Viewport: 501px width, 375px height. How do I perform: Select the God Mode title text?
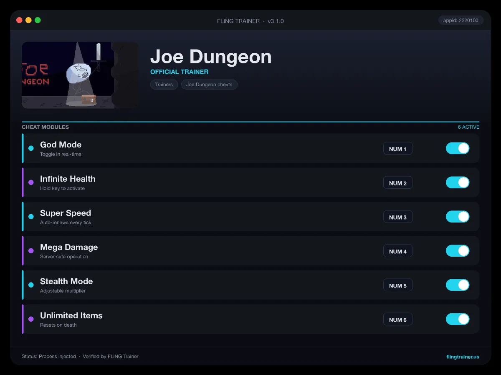(x=61, y=145)
